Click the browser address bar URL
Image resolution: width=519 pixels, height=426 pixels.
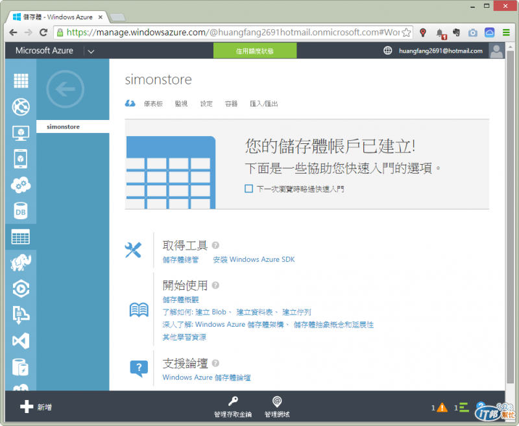click(x=234, y=32)
